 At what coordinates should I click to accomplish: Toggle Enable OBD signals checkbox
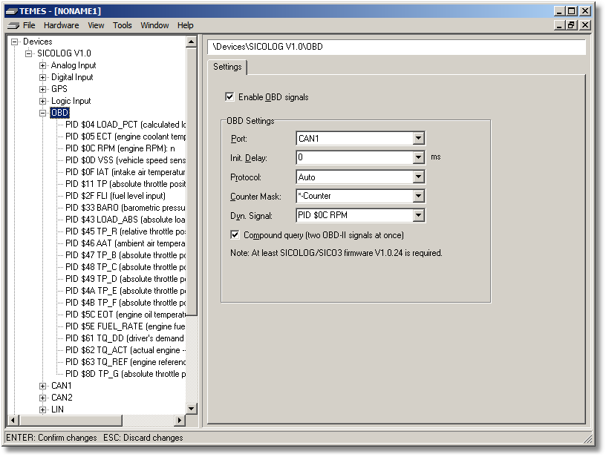pyautogui.click(x=229, y=97)
